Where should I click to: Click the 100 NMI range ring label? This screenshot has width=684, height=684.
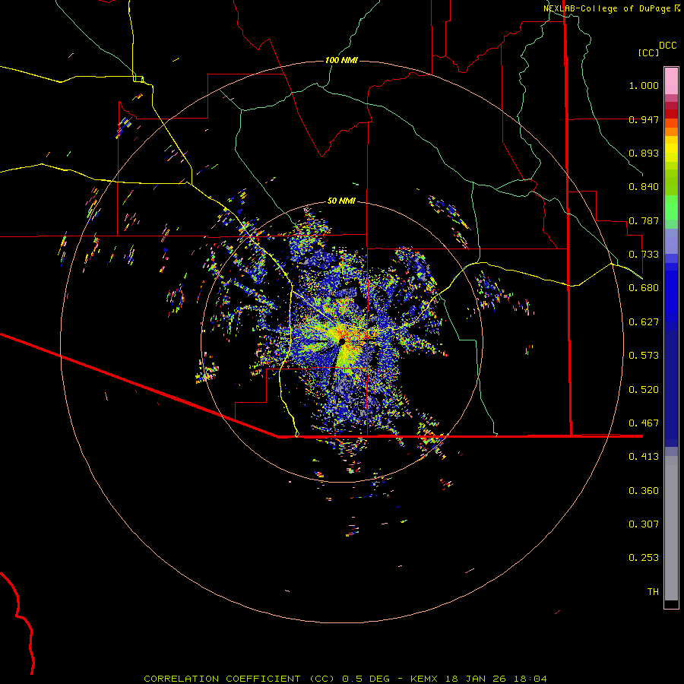click(341, 60)
